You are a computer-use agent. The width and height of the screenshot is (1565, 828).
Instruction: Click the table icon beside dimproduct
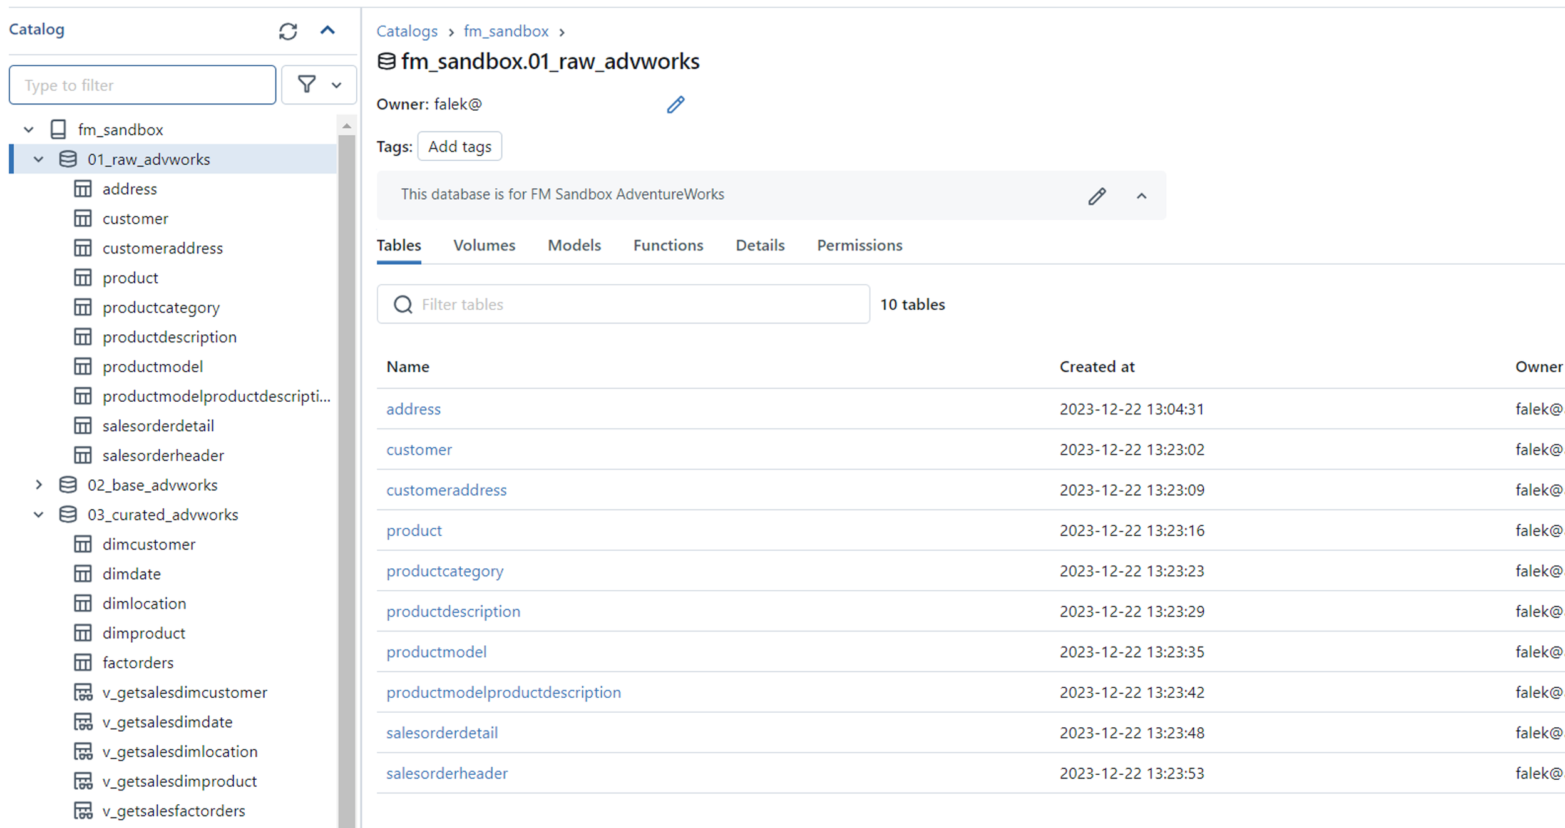pos(83,633)
